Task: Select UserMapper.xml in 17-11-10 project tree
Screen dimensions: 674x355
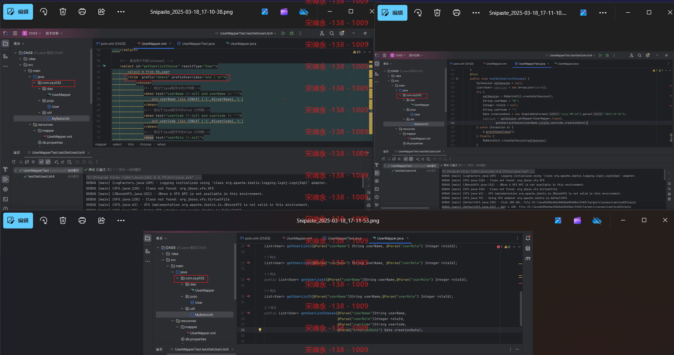Action: (418, 139)
